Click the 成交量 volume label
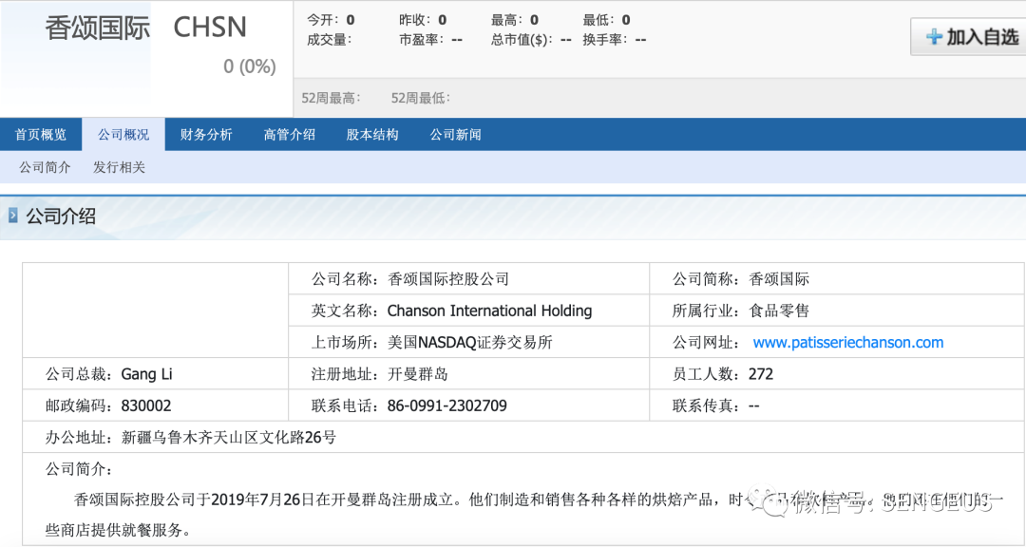 click(329, 40)
